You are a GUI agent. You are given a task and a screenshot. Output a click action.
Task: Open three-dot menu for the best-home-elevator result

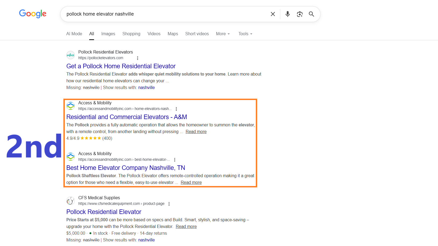(175, 160)
